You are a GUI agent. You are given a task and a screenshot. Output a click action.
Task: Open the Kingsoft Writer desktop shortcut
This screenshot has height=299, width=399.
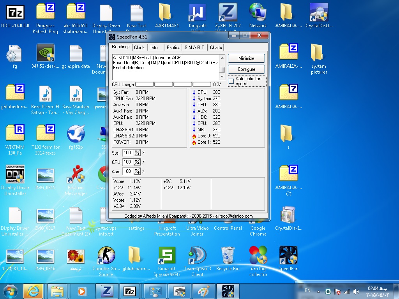198,12
